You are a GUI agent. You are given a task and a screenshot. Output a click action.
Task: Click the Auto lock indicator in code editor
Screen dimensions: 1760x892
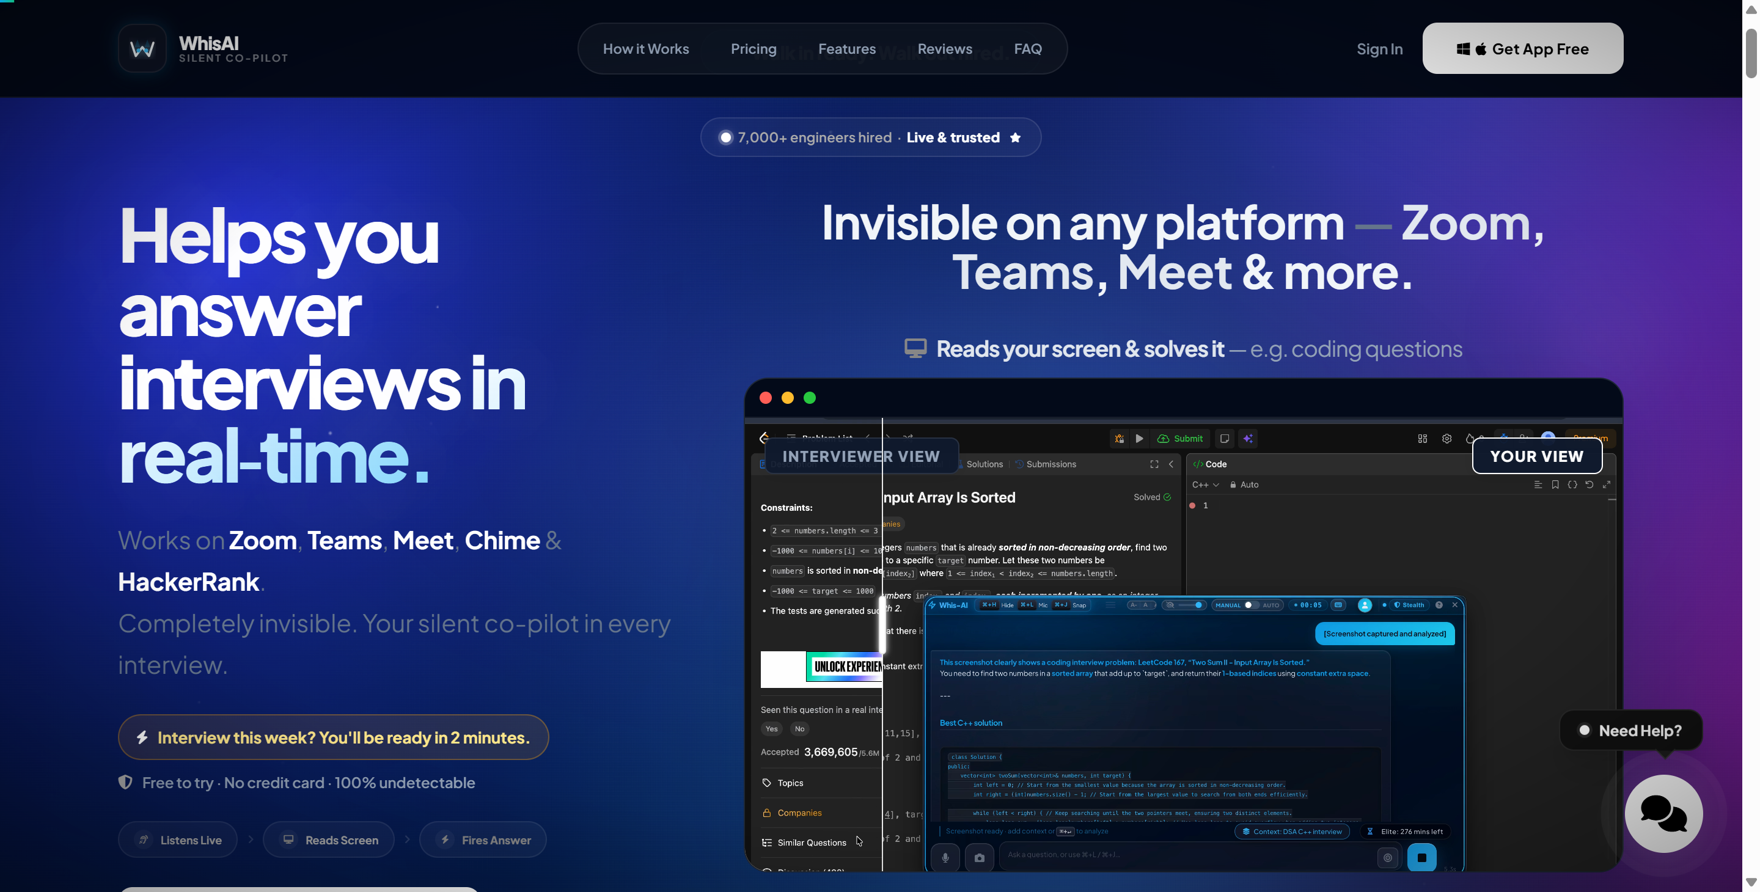click(1244, 484)
